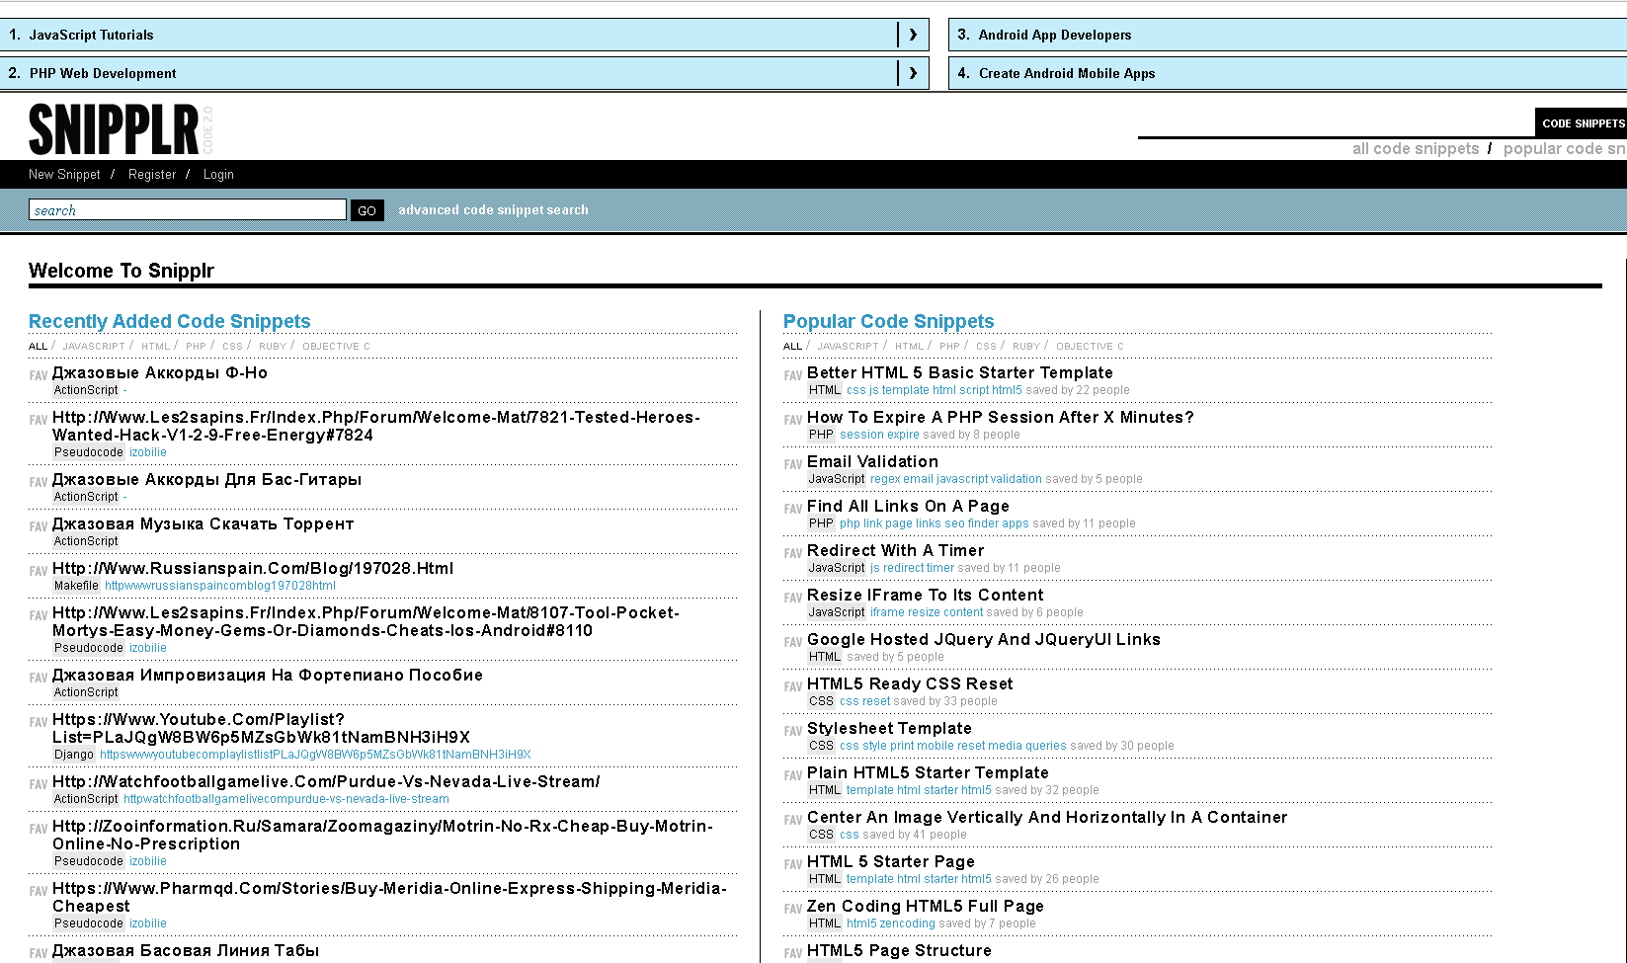Favorite the 'Plain HTML5 Starter Template' snippet
1627x963 pixels.
pos(792,775)
